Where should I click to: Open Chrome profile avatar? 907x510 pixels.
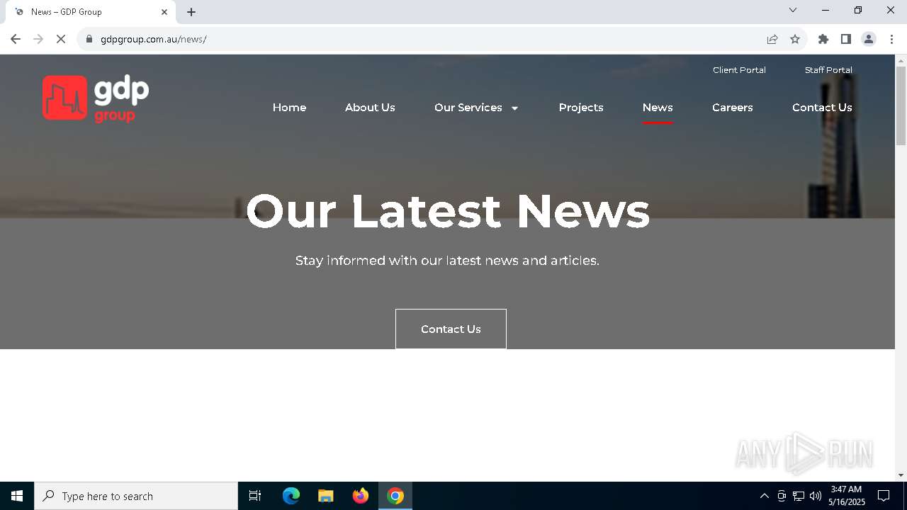(869, 39)
